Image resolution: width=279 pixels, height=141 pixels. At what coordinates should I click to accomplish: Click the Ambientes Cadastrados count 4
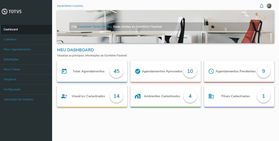click(x=190, y=96)
